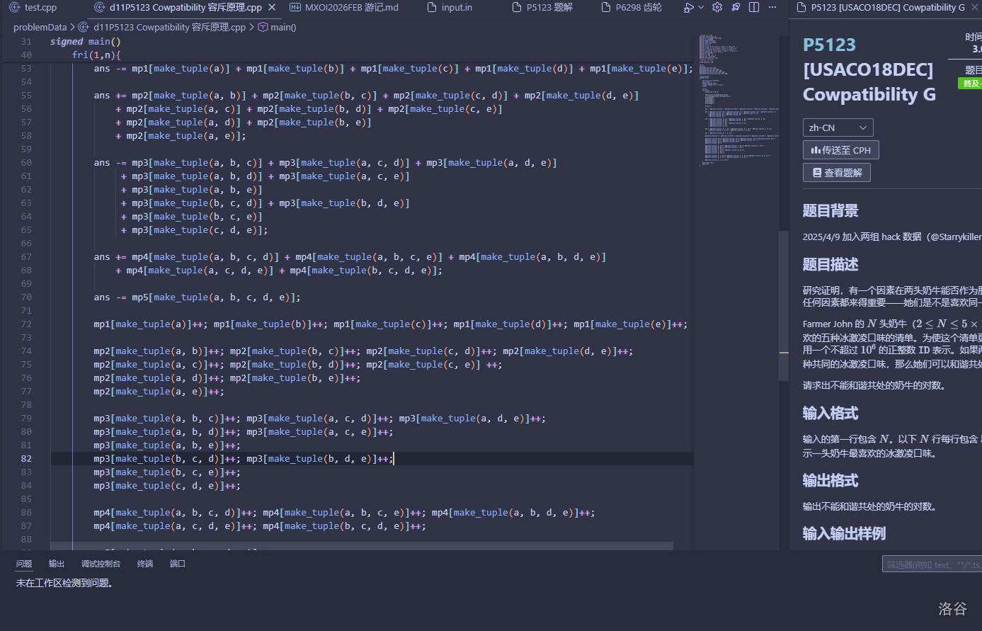The width and height of the screenshot is (982, 631).
Task: Click the gear settings icon in editor toolbar
Action: (717, 8)
